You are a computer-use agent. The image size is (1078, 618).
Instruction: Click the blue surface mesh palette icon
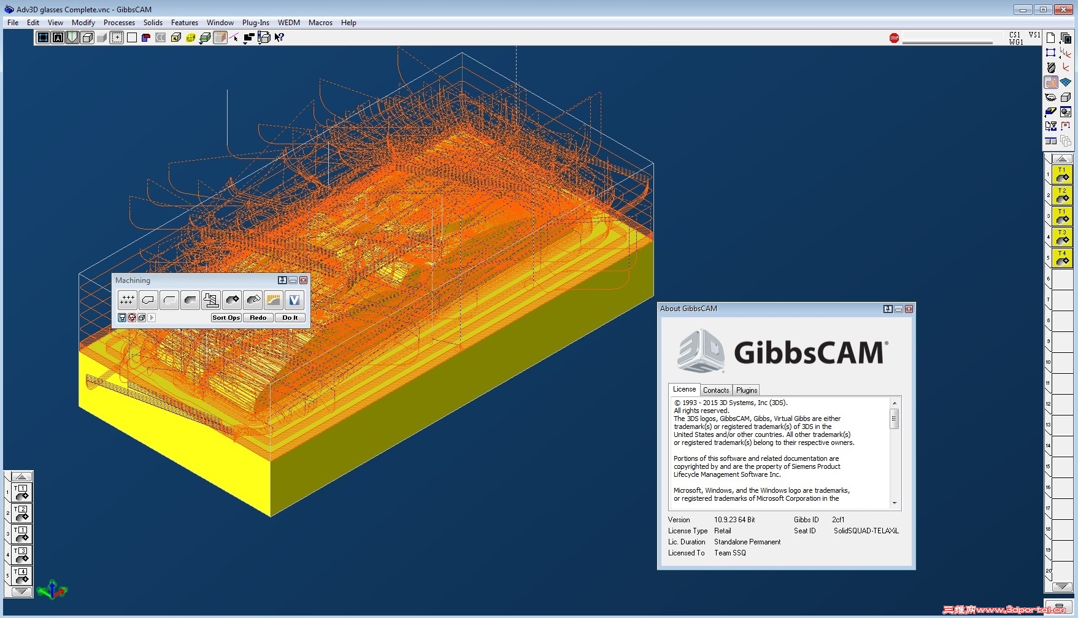click(x=1066, y=82)
